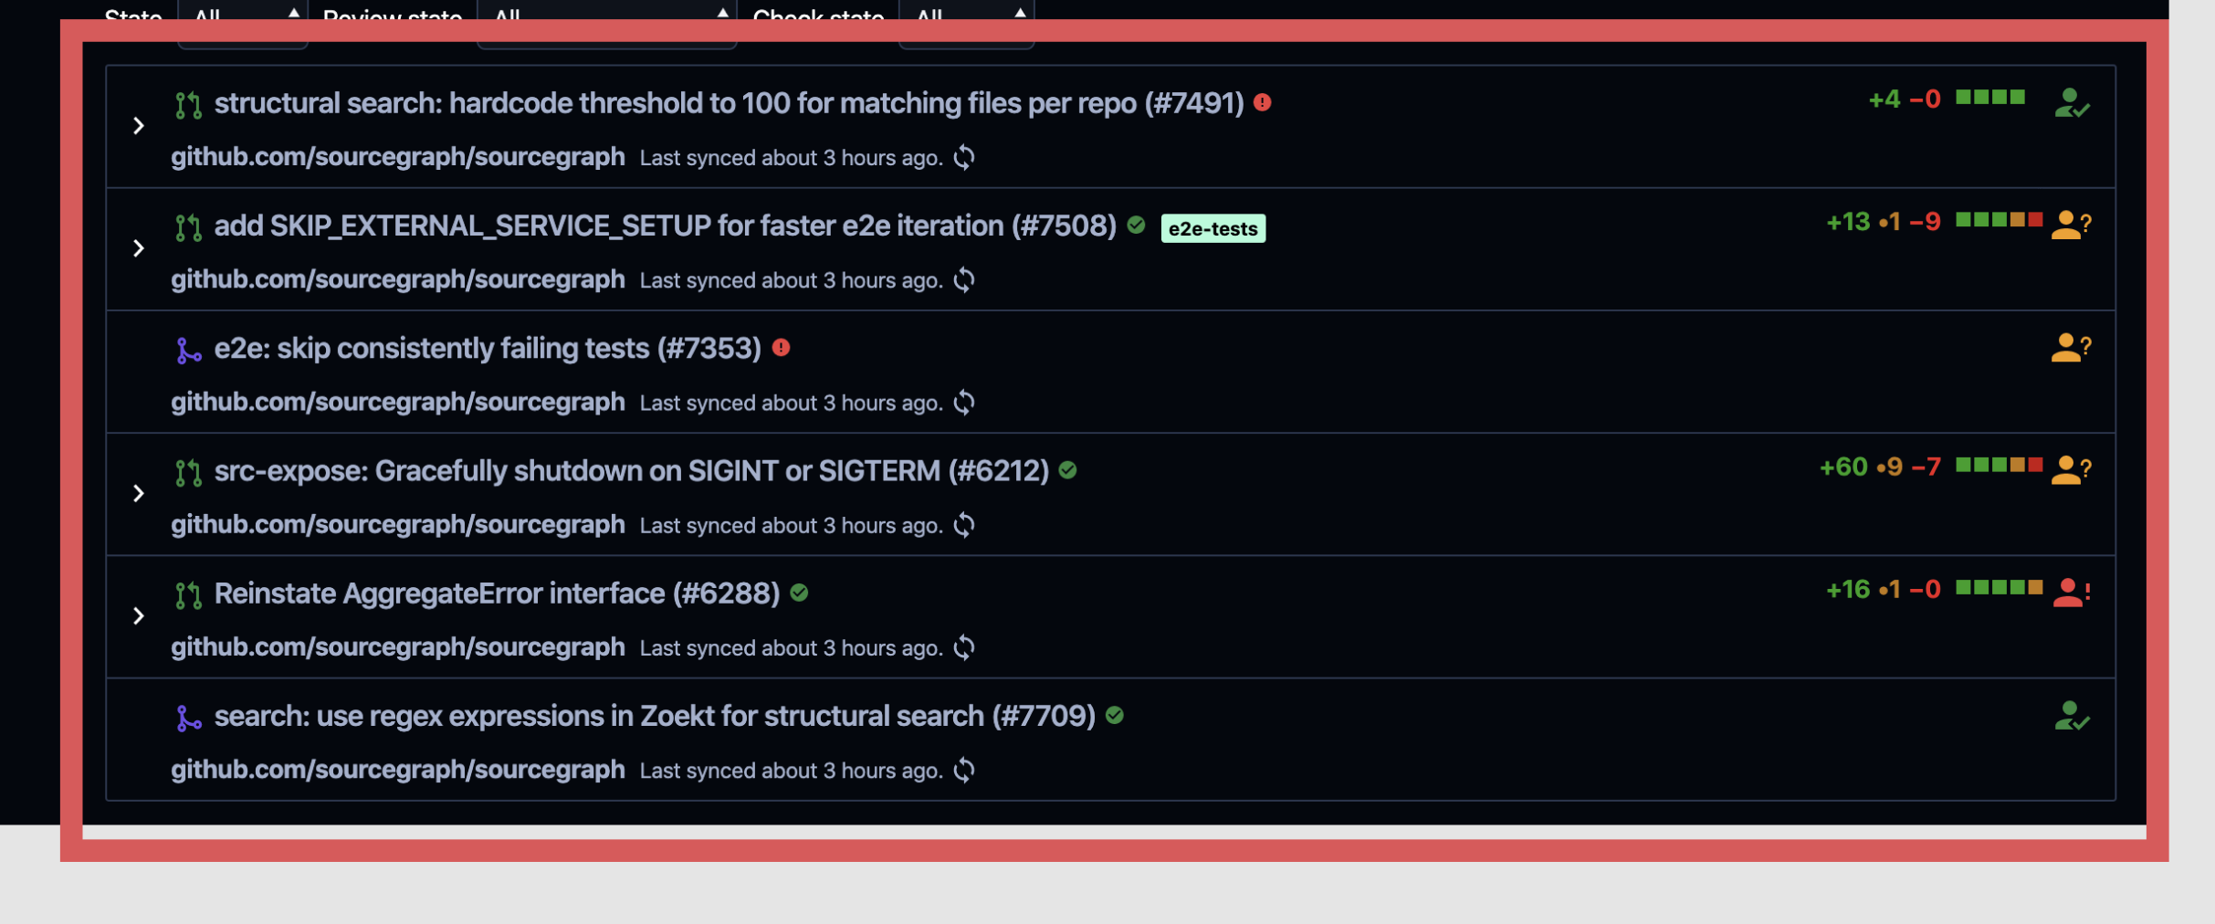Expand the Reinstate AggregateError #6288 row
The image size is (2215, 924).
click(139, 615)
